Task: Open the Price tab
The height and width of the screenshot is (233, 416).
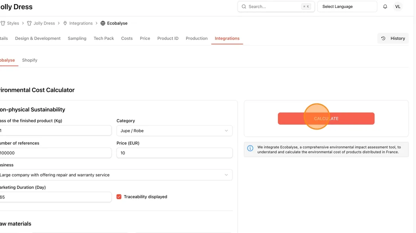Action: click(x=145, y=38)
